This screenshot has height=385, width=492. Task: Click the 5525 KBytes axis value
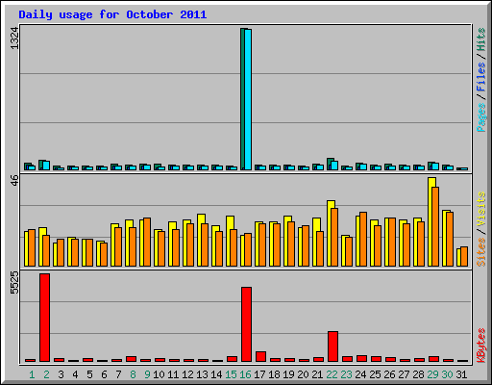14,283
